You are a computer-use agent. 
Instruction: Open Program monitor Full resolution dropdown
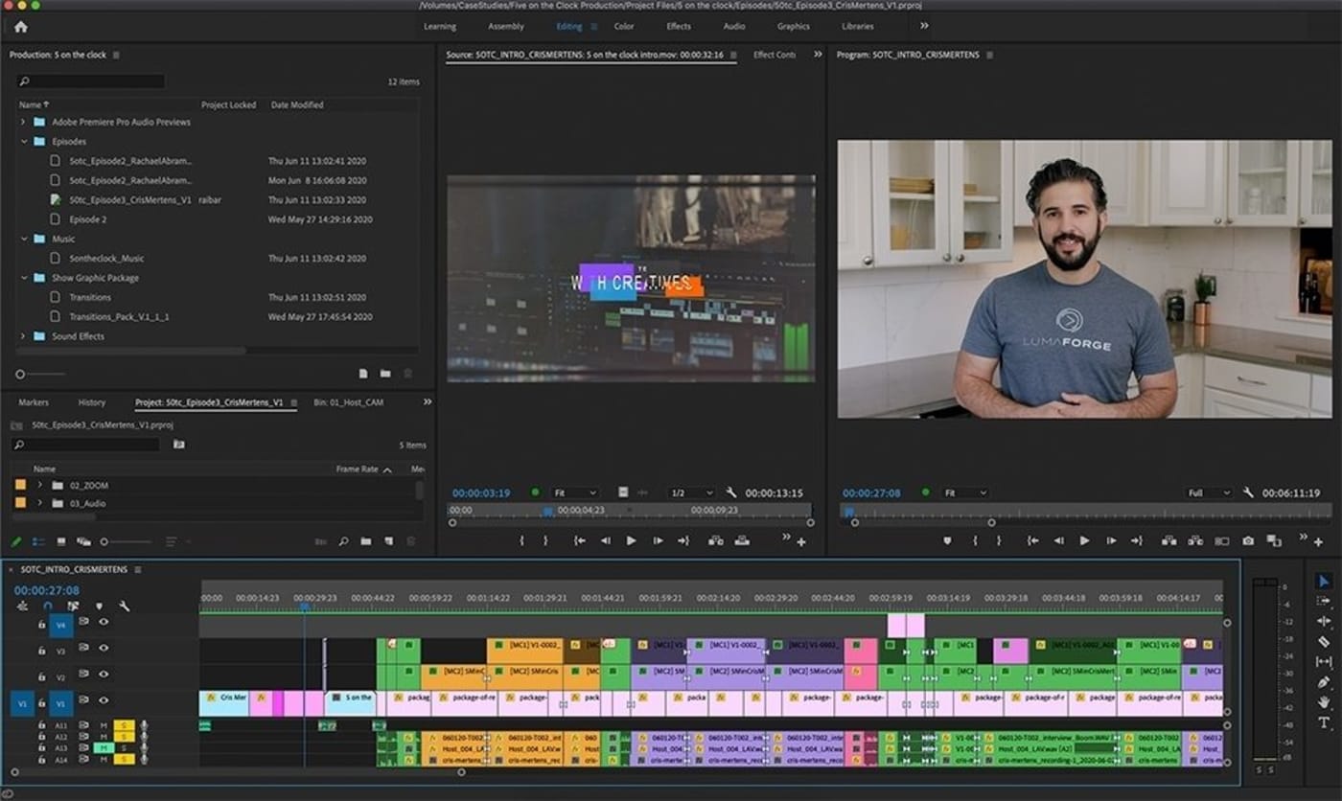pyautogui.click(x=1209, y=492)
